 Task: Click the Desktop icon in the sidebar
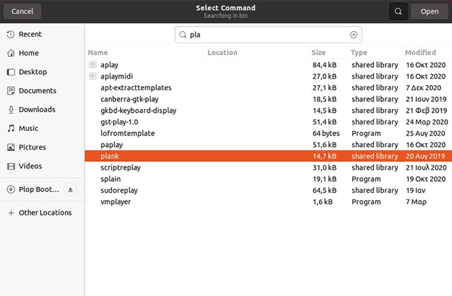coord(11,72)
